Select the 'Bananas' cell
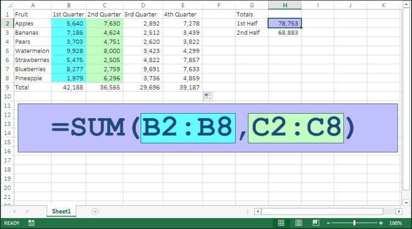This screenshot has height=229, width=412. [33, 32]
